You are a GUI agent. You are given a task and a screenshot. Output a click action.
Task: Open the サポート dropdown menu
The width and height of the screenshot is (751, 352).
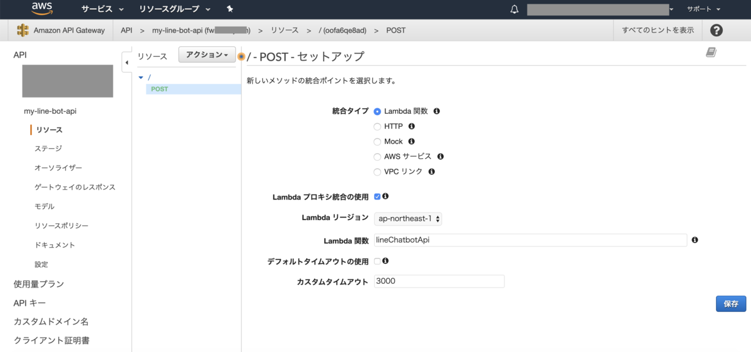704,9
